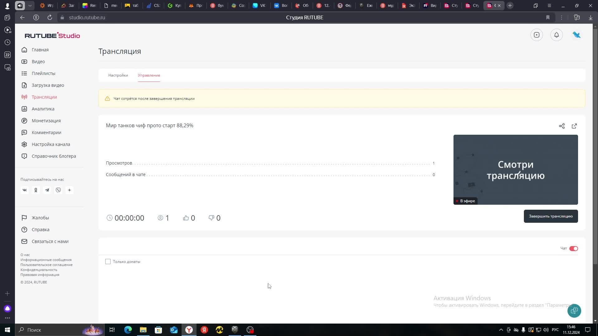Click the stream title Мир танков чиф прото старт
This screenshot has width=598, height=336.
click(149, 125)
